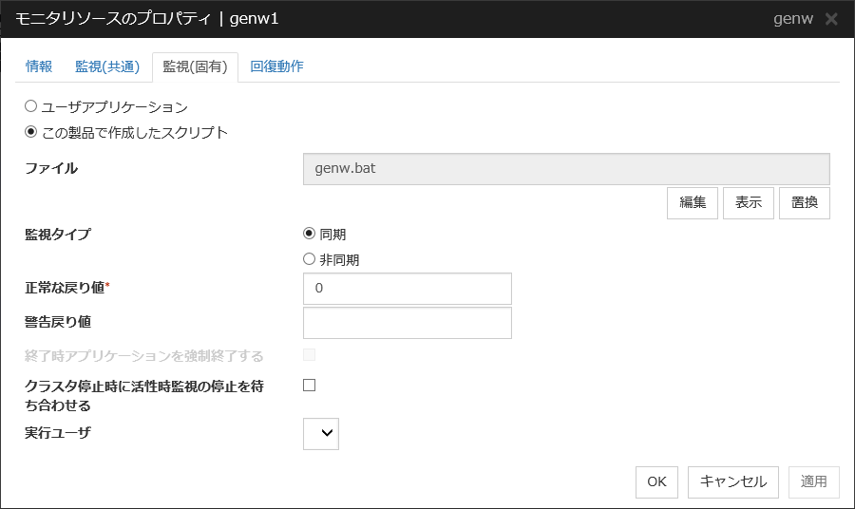Click the empty 警告戻り値 text box

[x=407, y=323]
